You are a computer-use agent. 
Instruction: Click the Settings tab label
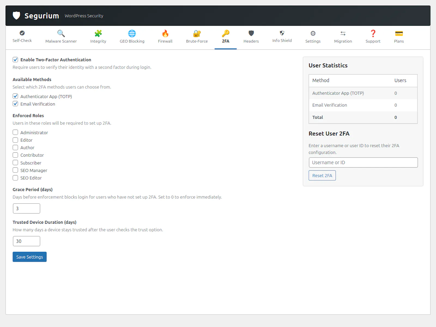[x=313, y=41]
